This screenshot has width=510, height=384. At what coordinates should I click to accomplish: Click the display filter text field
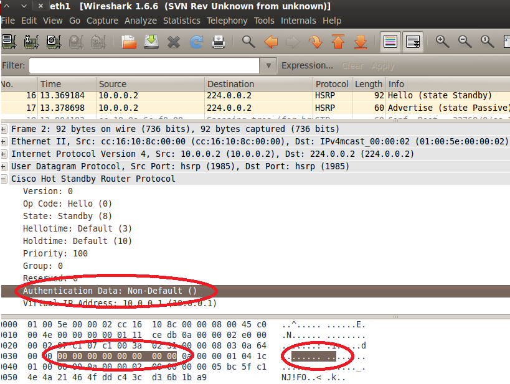144,66
